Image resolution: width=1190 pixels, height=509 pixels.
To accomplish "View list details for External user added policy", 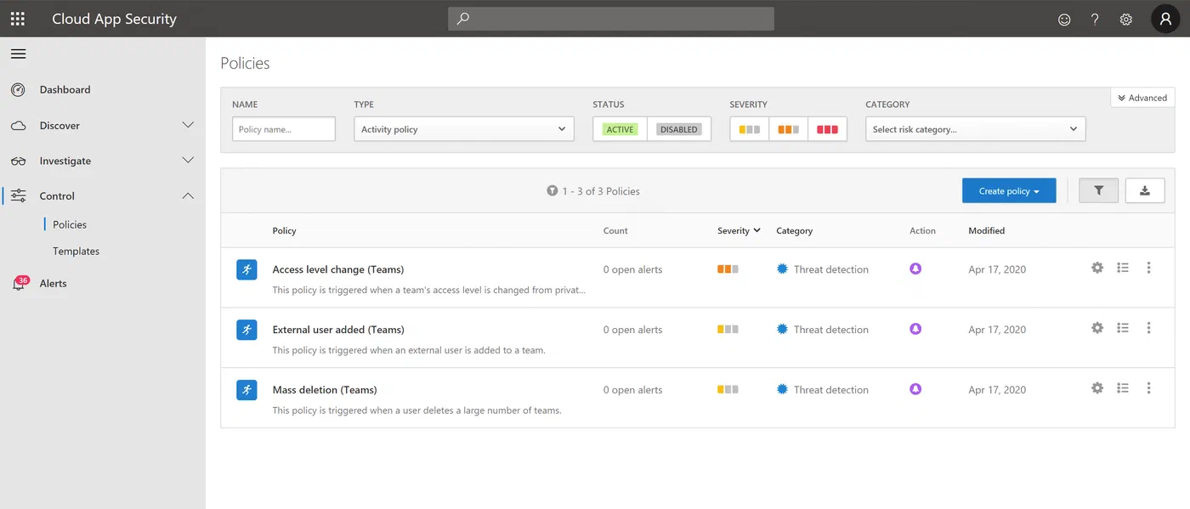I will (x=1123, y=328).
